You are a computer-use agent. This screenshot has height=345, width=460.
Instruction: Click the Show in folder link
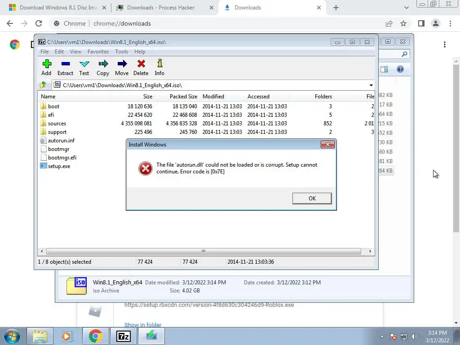[x=143, y=325]
